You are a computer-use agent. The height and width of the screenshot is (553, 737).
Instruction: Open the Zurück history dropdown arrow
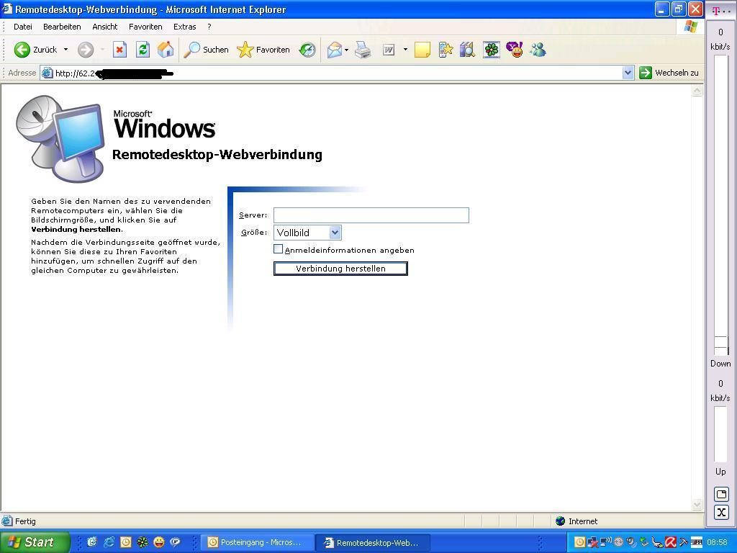pyautogui.click(x=65, y=50)
